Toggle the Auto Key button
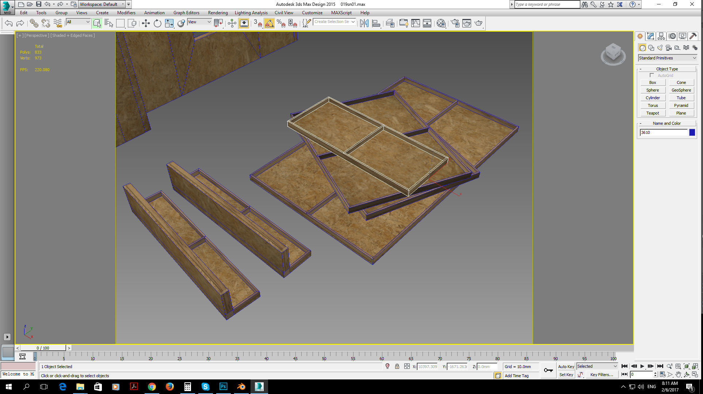 pos(566,367)
